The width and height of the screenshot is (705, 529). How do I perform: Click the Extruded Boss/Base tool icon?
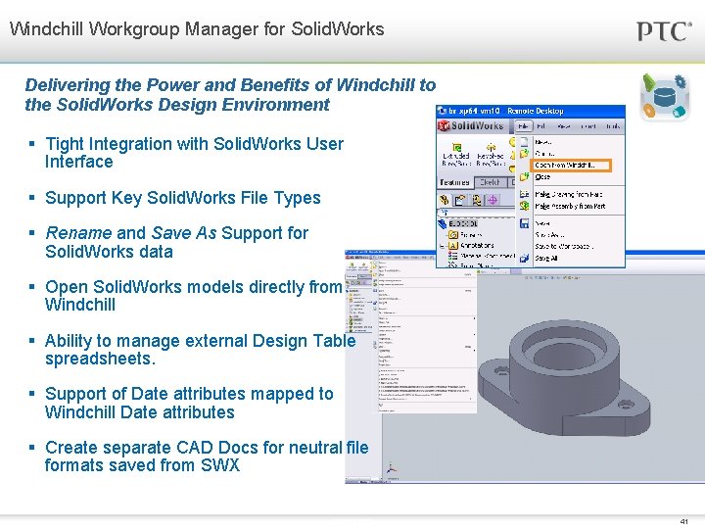point(456,147)
